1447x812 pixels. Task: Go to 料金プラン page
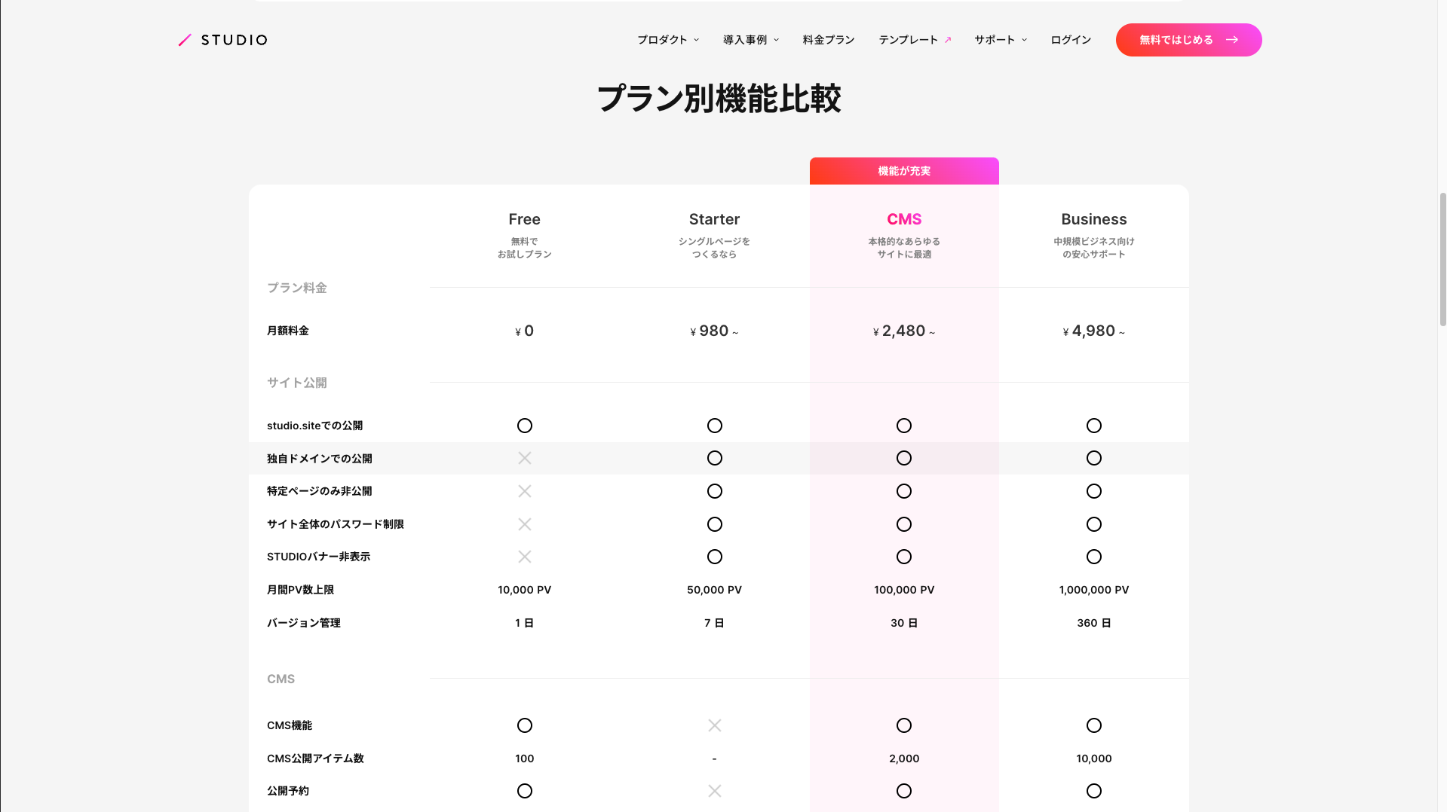(829, 40)
